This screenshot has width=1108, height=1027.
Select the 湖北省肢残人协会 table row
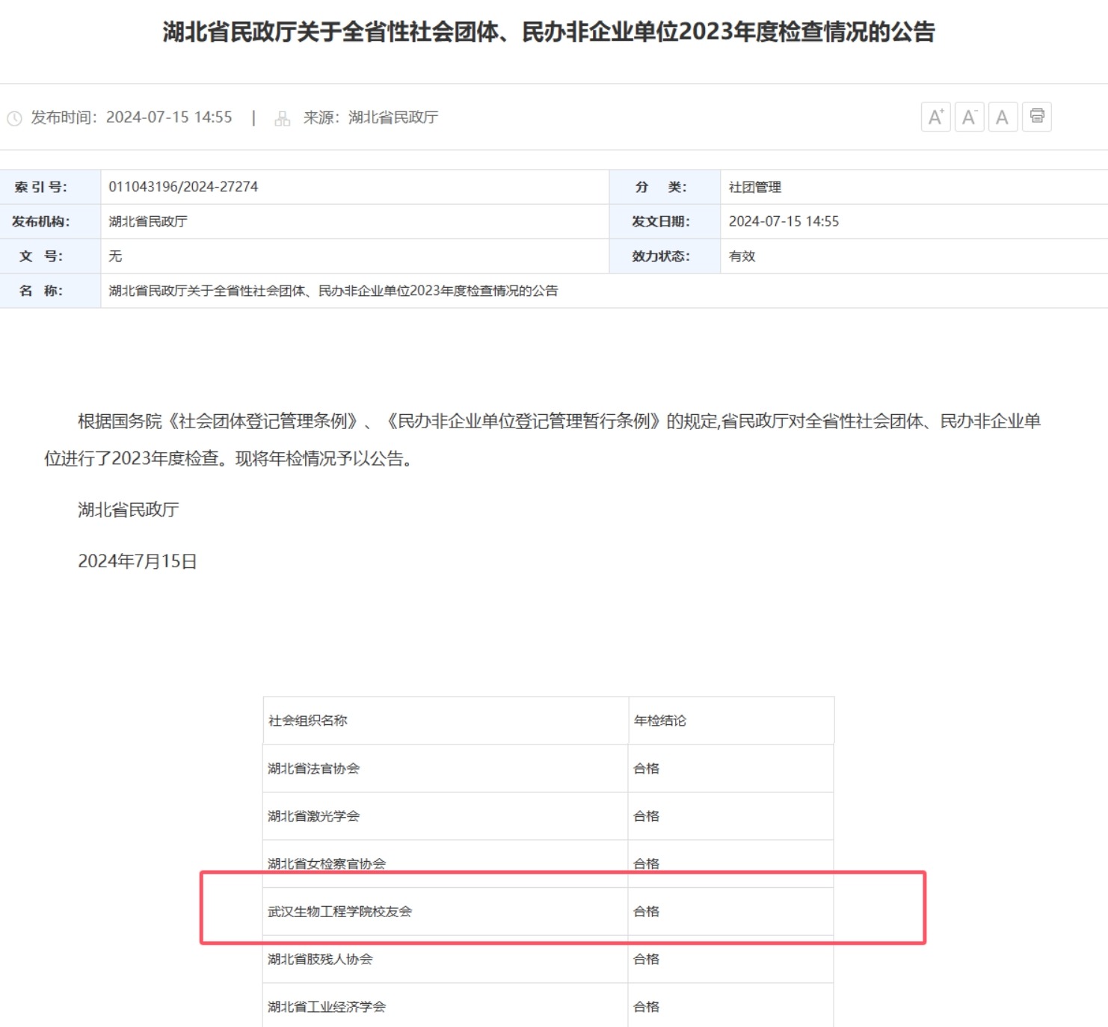pyautogui.click(x=320, y=959)
